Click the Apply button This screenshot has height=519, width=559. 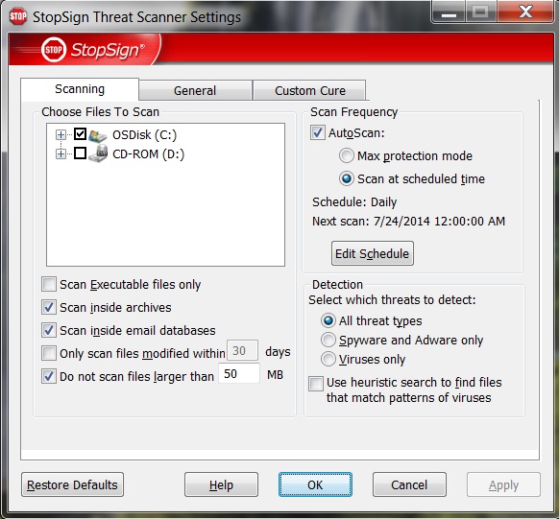coord(503,484)
